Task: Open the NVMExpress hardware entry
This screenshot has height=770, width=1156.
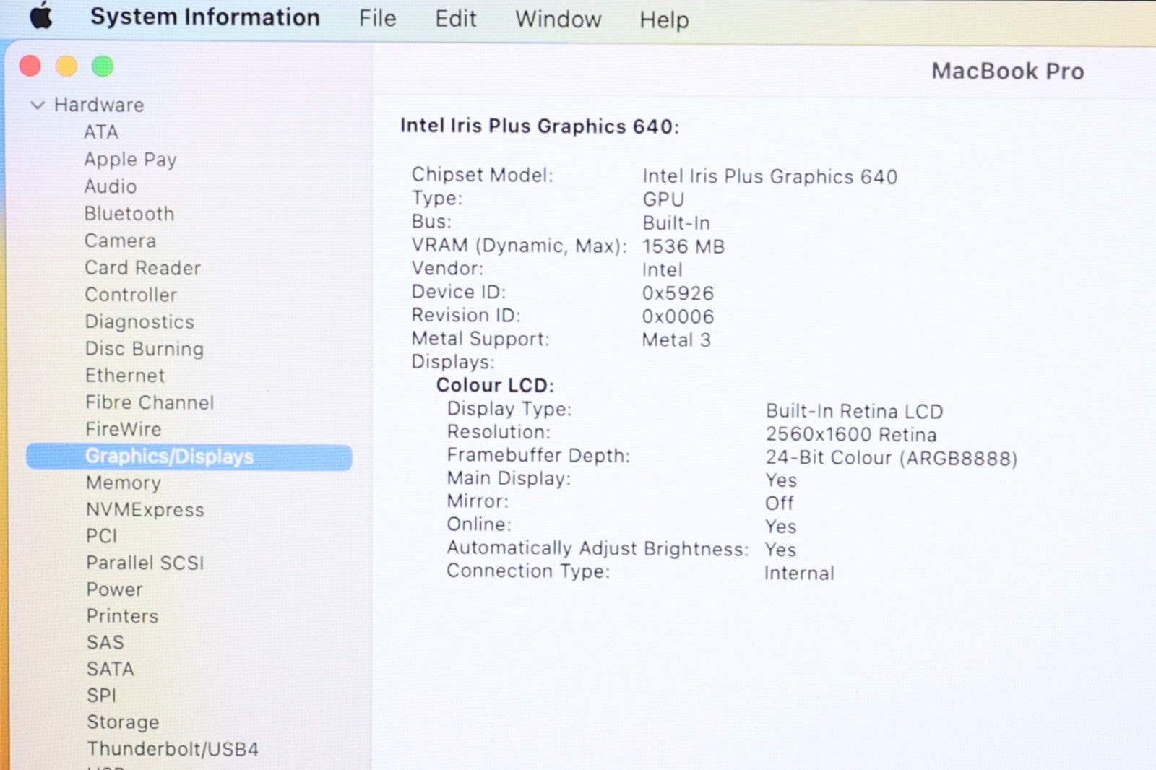Action: pyautogui.click(x=144, y=510)
